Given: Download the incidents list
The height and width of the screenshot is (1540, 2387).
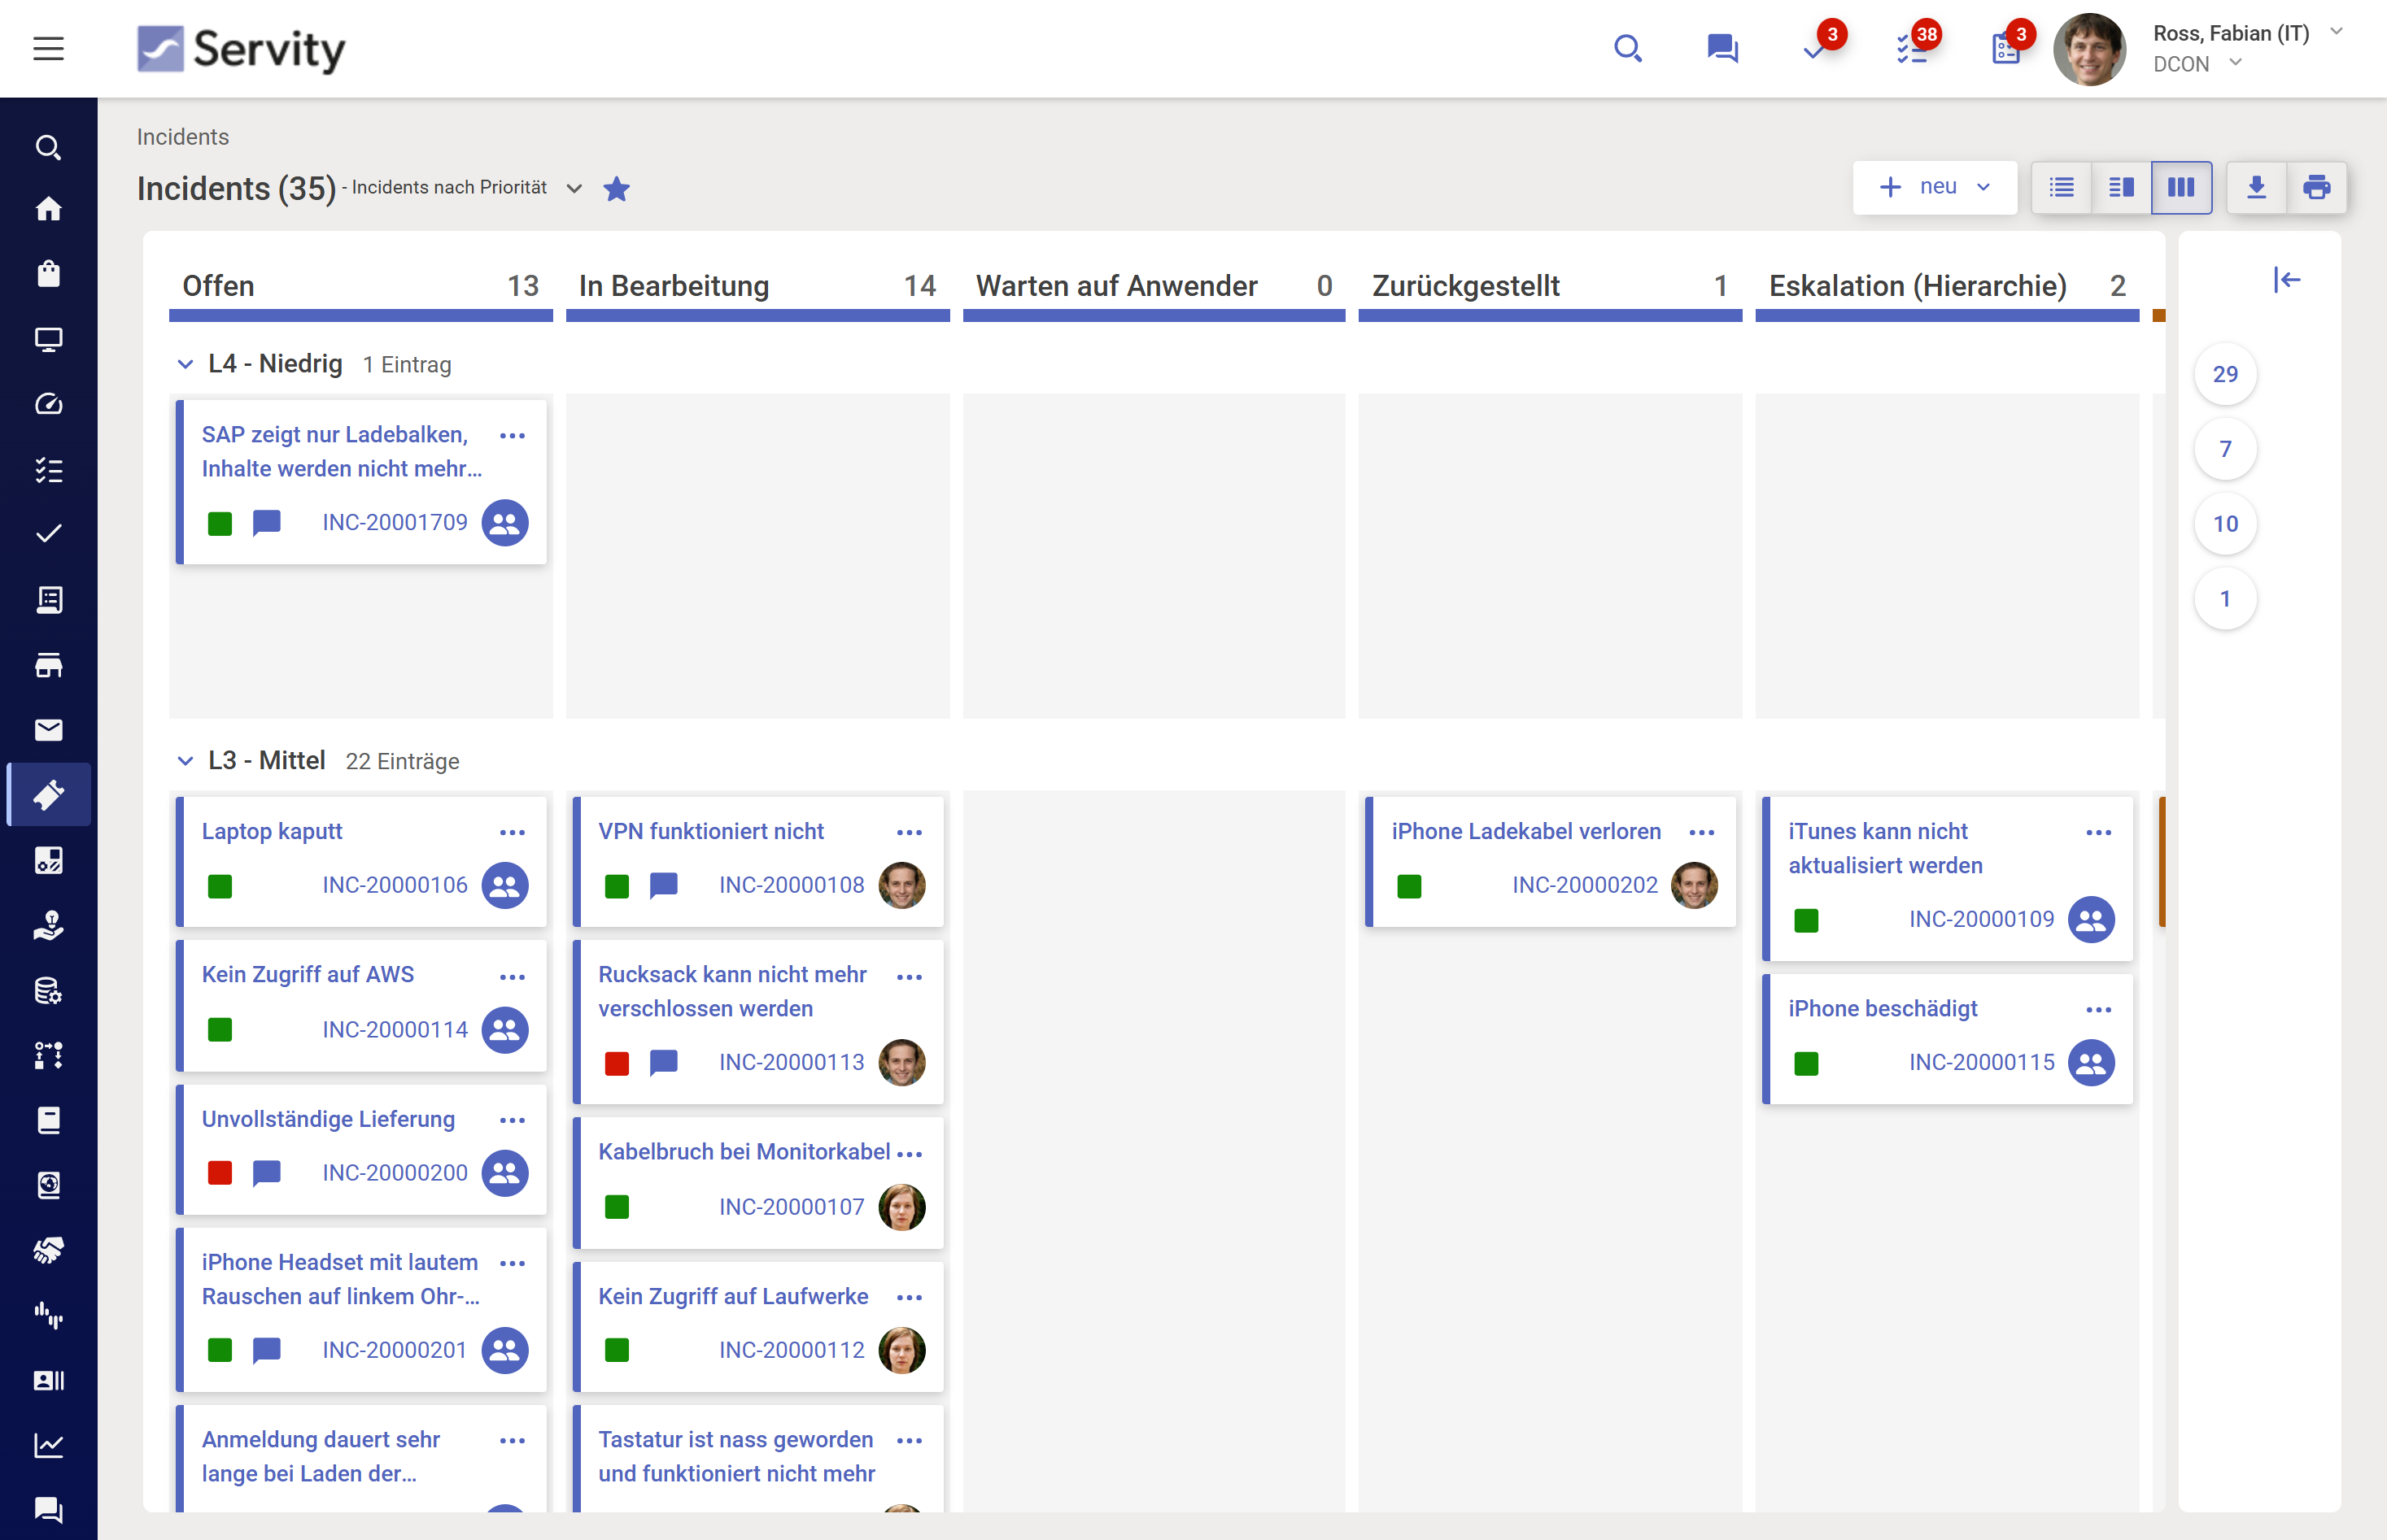Looking at the screenshot, I should tap(2256, 187).
